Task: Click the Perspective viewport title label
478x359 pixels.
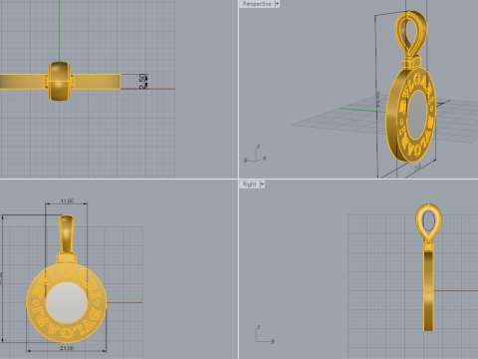Action: click(x=257, y=4)
